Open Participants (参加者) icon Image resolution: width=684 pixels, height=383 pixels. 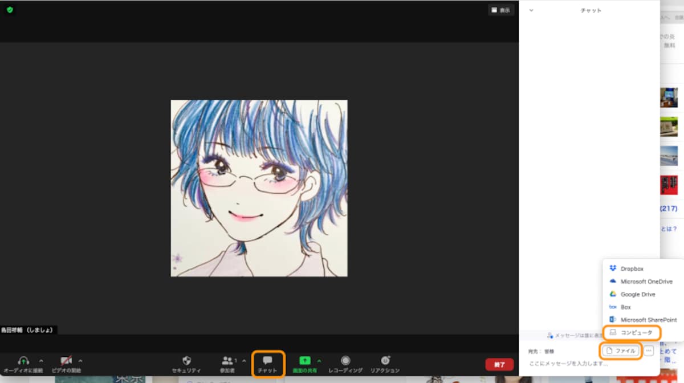[x=227, y=360]
